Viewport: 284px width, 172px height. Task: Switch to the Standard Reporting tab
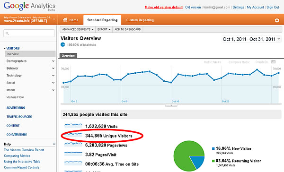click(102, 20)
